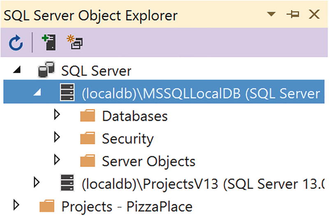Toggle auto hide pin for the panel
Viewport: 329px width, 216px height.
[293, 15]
